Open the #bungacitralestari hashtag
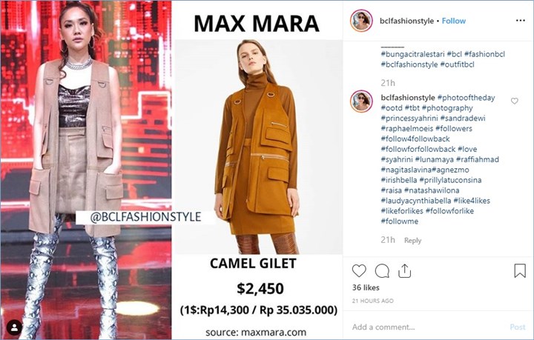Image resolution: width=534 pixels, height=340 pixels. 413,54
